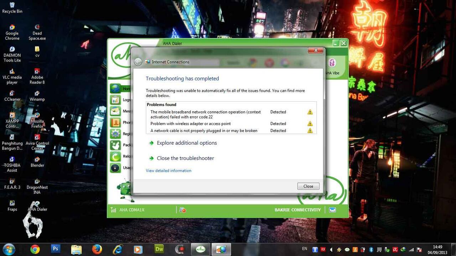Select the CCleaner desktop shortcut
Viewport: 456px width, 256px height.
point(12,96)
